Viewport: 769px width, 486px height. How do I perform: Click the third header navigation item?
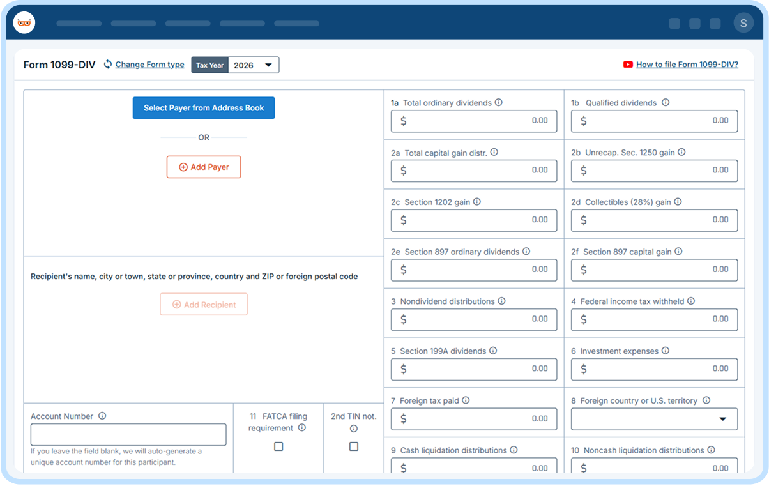[188, 24]
